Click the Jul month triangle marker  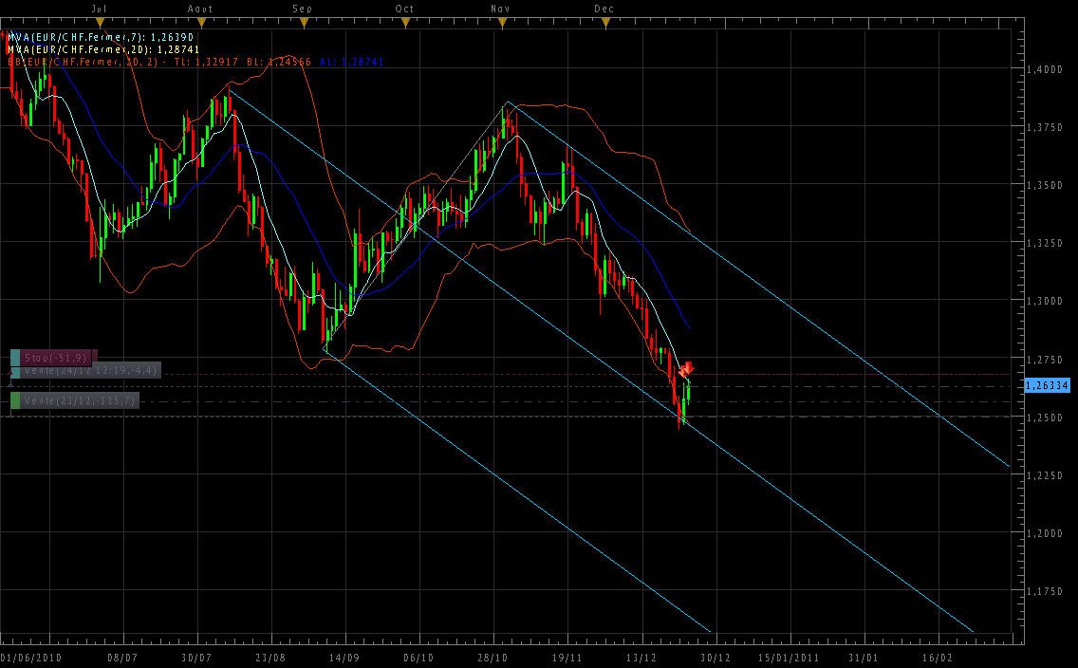tap(100, 20)
